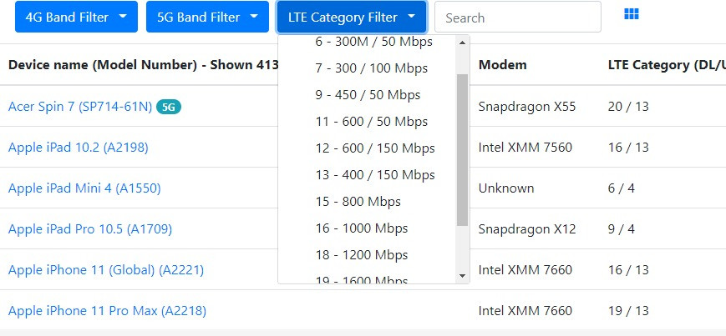The width and height of the screenshot is (726, 336).
Task: Open the Apple iPad Pro 10.5 (A1709) link
Action: [90, 228]
